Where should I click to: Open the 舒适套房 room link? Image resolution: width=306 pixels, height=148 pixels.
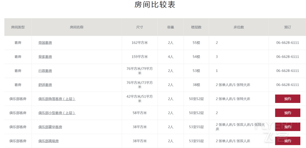[45, 85]
